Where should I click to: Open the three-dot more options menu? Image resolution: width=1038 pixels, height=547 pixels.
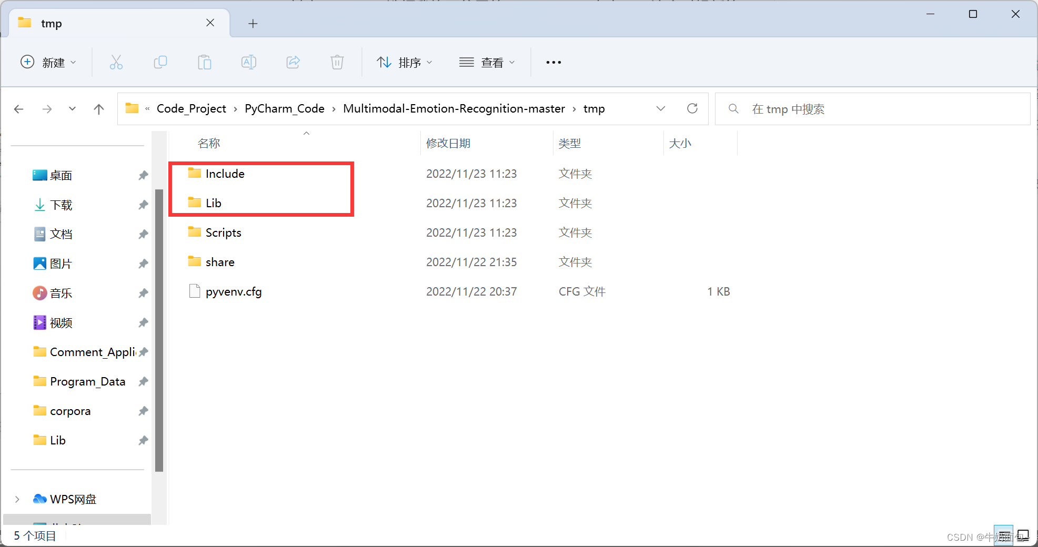pyautogui.click(x=553, y=62)
